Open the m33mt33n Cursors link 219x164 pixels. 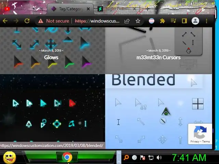158,57
